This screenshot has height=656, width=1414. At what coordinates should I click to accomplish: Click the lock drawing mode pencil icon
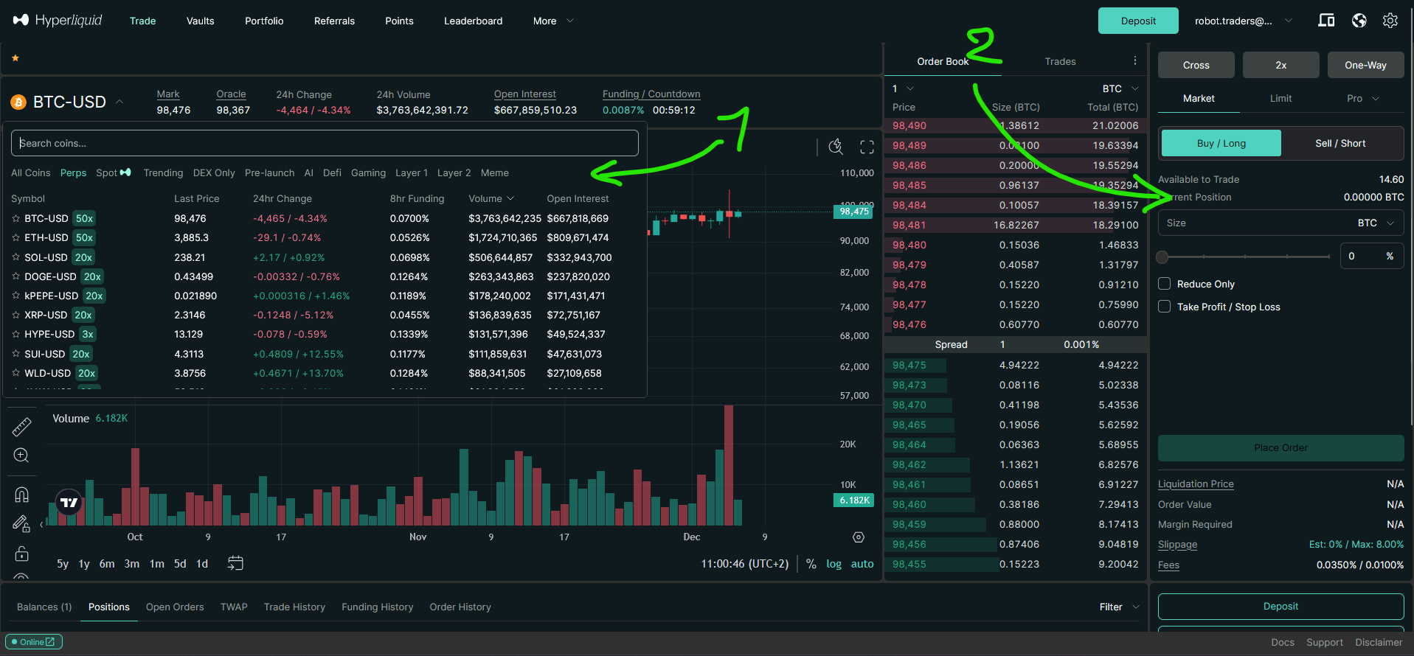click(x=21, y=523)
